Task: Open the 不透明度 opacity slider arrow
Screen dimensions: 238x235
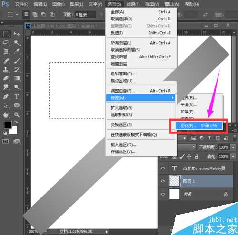Action: (233, 147)
